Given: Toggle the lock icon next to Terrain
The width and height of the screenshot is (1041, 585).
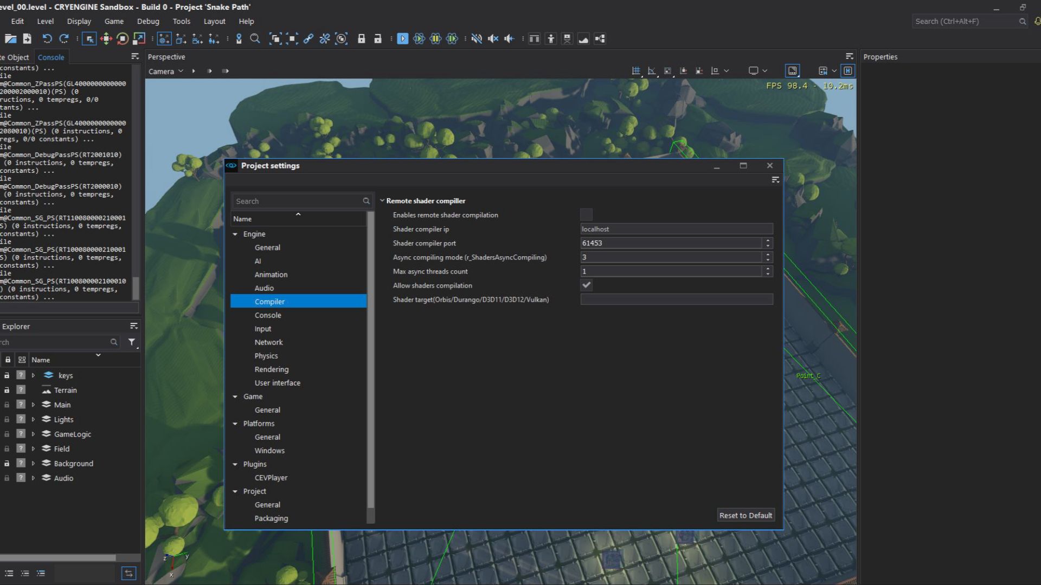Looking at the screenshot, I should click(x=7, y=390).
